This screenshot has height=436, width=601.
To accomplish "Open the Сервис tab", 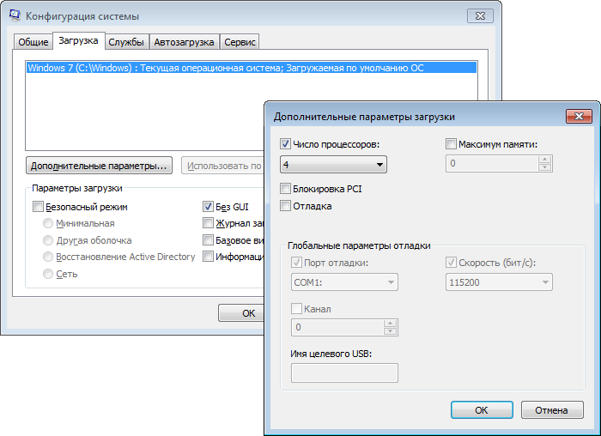I will tap(240, 42).
